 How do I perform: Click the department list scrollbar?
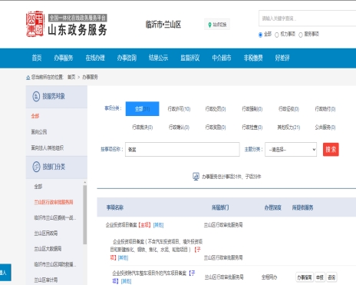click(x=84, y=214)
